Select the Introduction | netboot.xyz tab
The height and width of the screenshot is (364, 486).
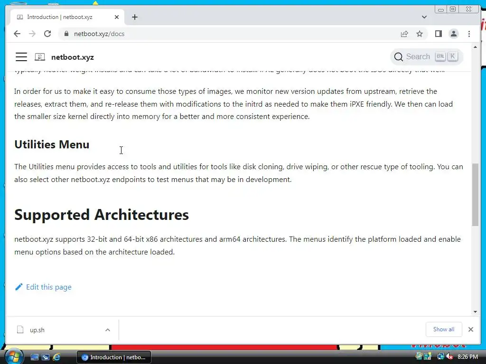pyautogui.click(x=67, y=17)
